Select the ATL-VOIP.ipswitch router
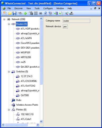Screen dimensions: 102x128 (x=30, y=29)
